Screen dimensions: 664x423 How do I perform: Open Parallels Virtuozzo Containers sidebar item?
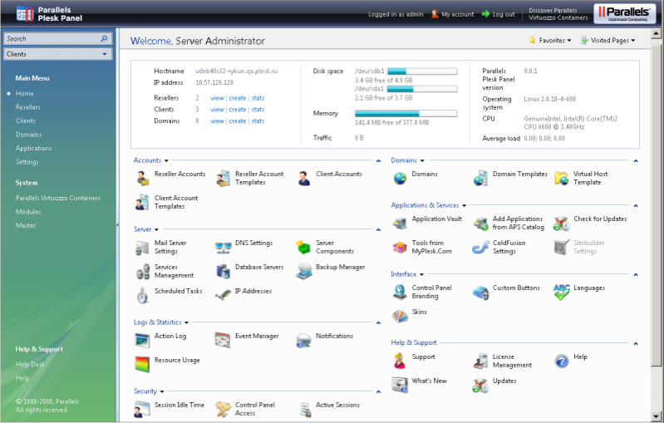tap(58, 198)
